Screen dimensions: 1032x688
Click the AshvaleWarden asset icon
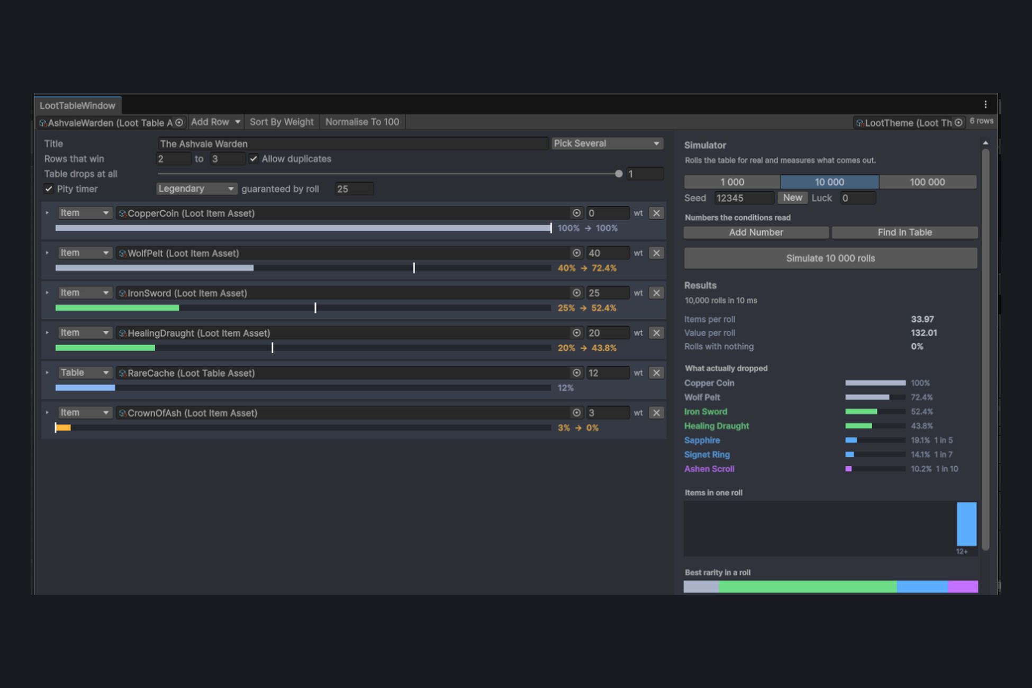tap(43, 123)
